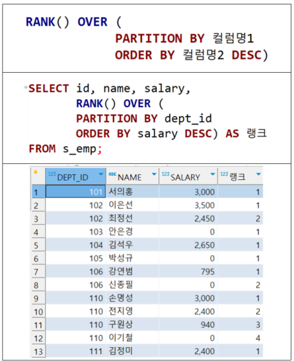Viewport: 294px width, 361px height.
Task: Click the s_emp table name in query
Action: (x=79, y=149)
